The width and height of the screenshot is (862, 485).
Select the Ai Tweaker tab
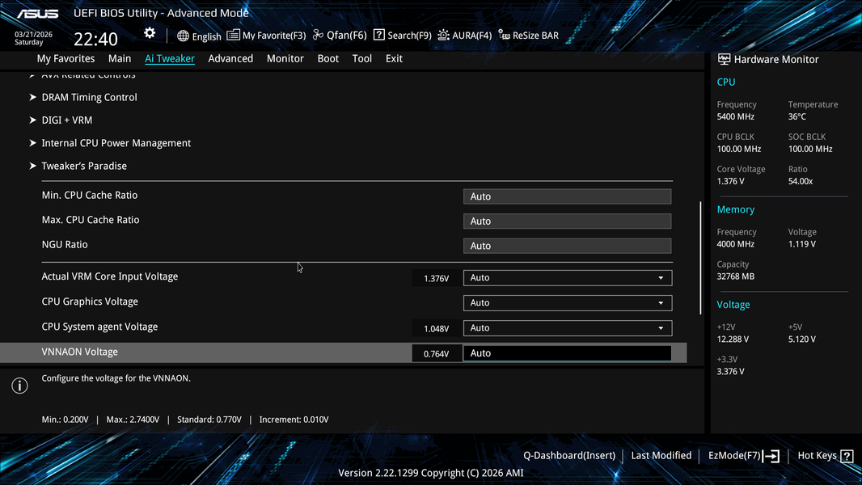tap(169, 58)
